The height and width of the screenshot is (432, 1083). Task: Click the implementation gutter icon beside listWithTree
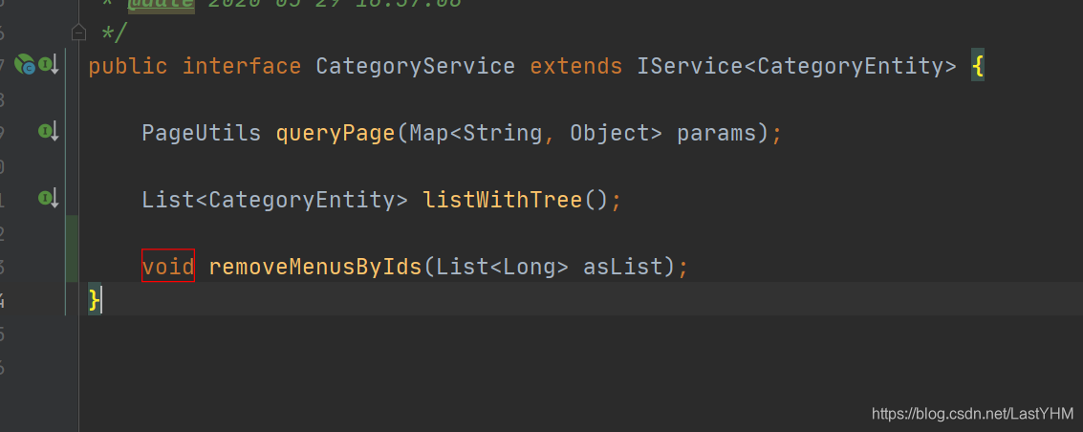(49, 200)
